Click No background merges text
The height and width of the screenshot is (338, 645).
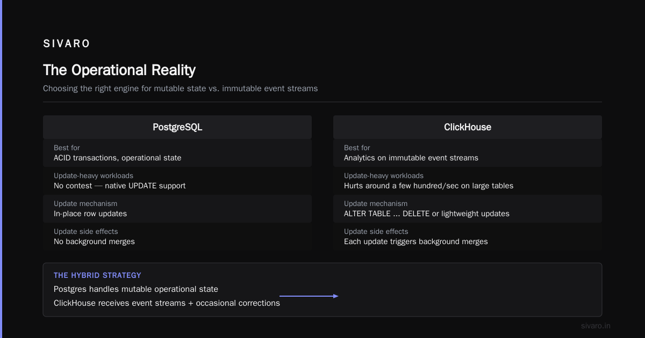(x=94, y=241)
